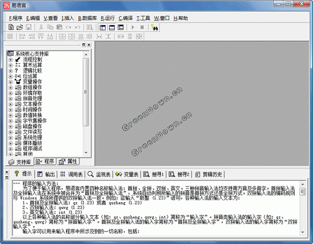Image resolution: width=313 pixels, height=244 pixels.
Task: Expand the 文本操作 tree node
Action: click(x=11, y=104)
